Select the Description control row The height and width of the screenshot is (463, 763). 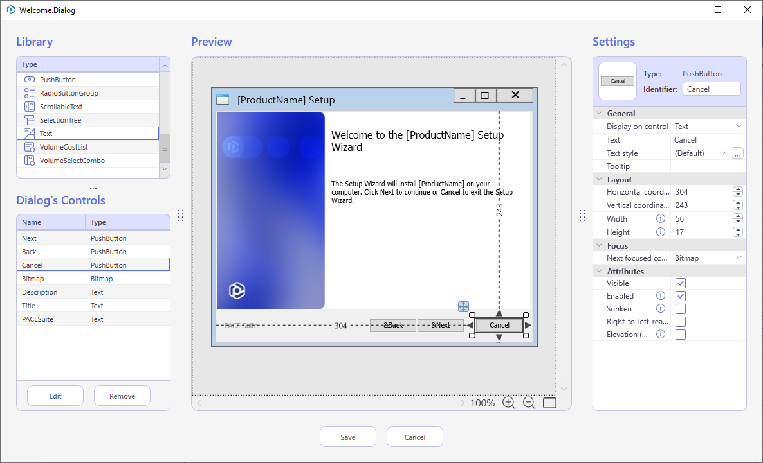[93, 292]
